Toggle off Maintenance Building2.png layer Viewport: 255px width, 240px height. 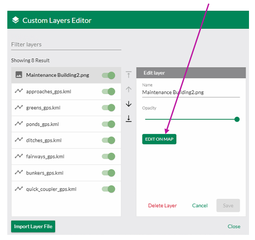click(108, 75)
